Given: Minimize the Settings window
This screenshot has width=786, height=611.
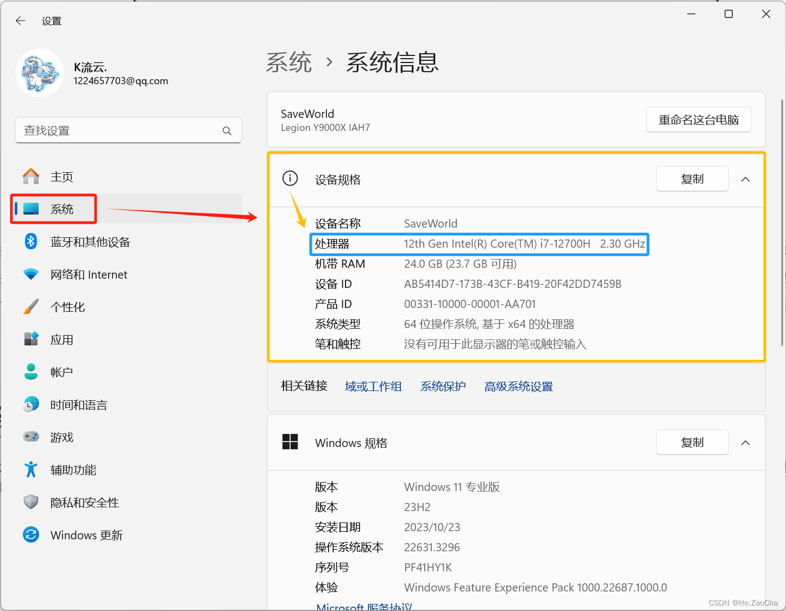Looking at the screenshot, I should 691,14.
